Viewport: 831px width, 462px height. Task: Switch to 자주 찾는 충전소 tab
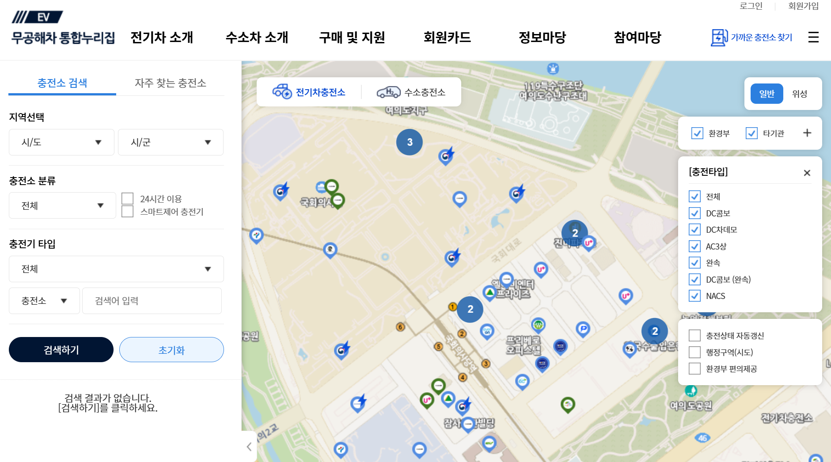point(170,83)
